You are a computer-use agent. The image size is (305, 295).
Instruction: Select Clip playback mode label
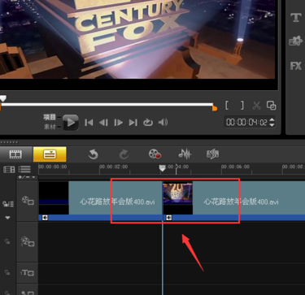50,127
